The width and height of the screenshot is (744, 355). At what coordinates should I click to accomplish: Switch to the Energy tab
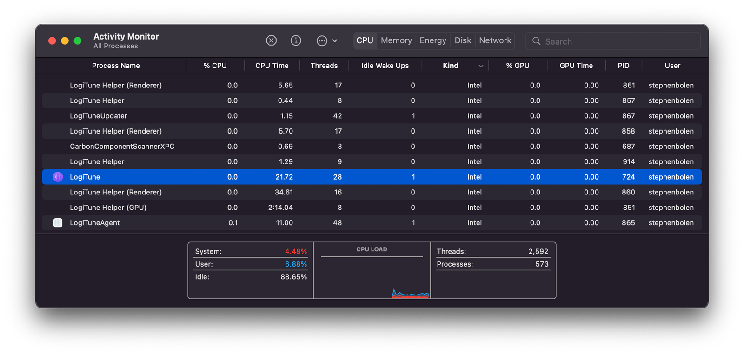pos(433,40)
